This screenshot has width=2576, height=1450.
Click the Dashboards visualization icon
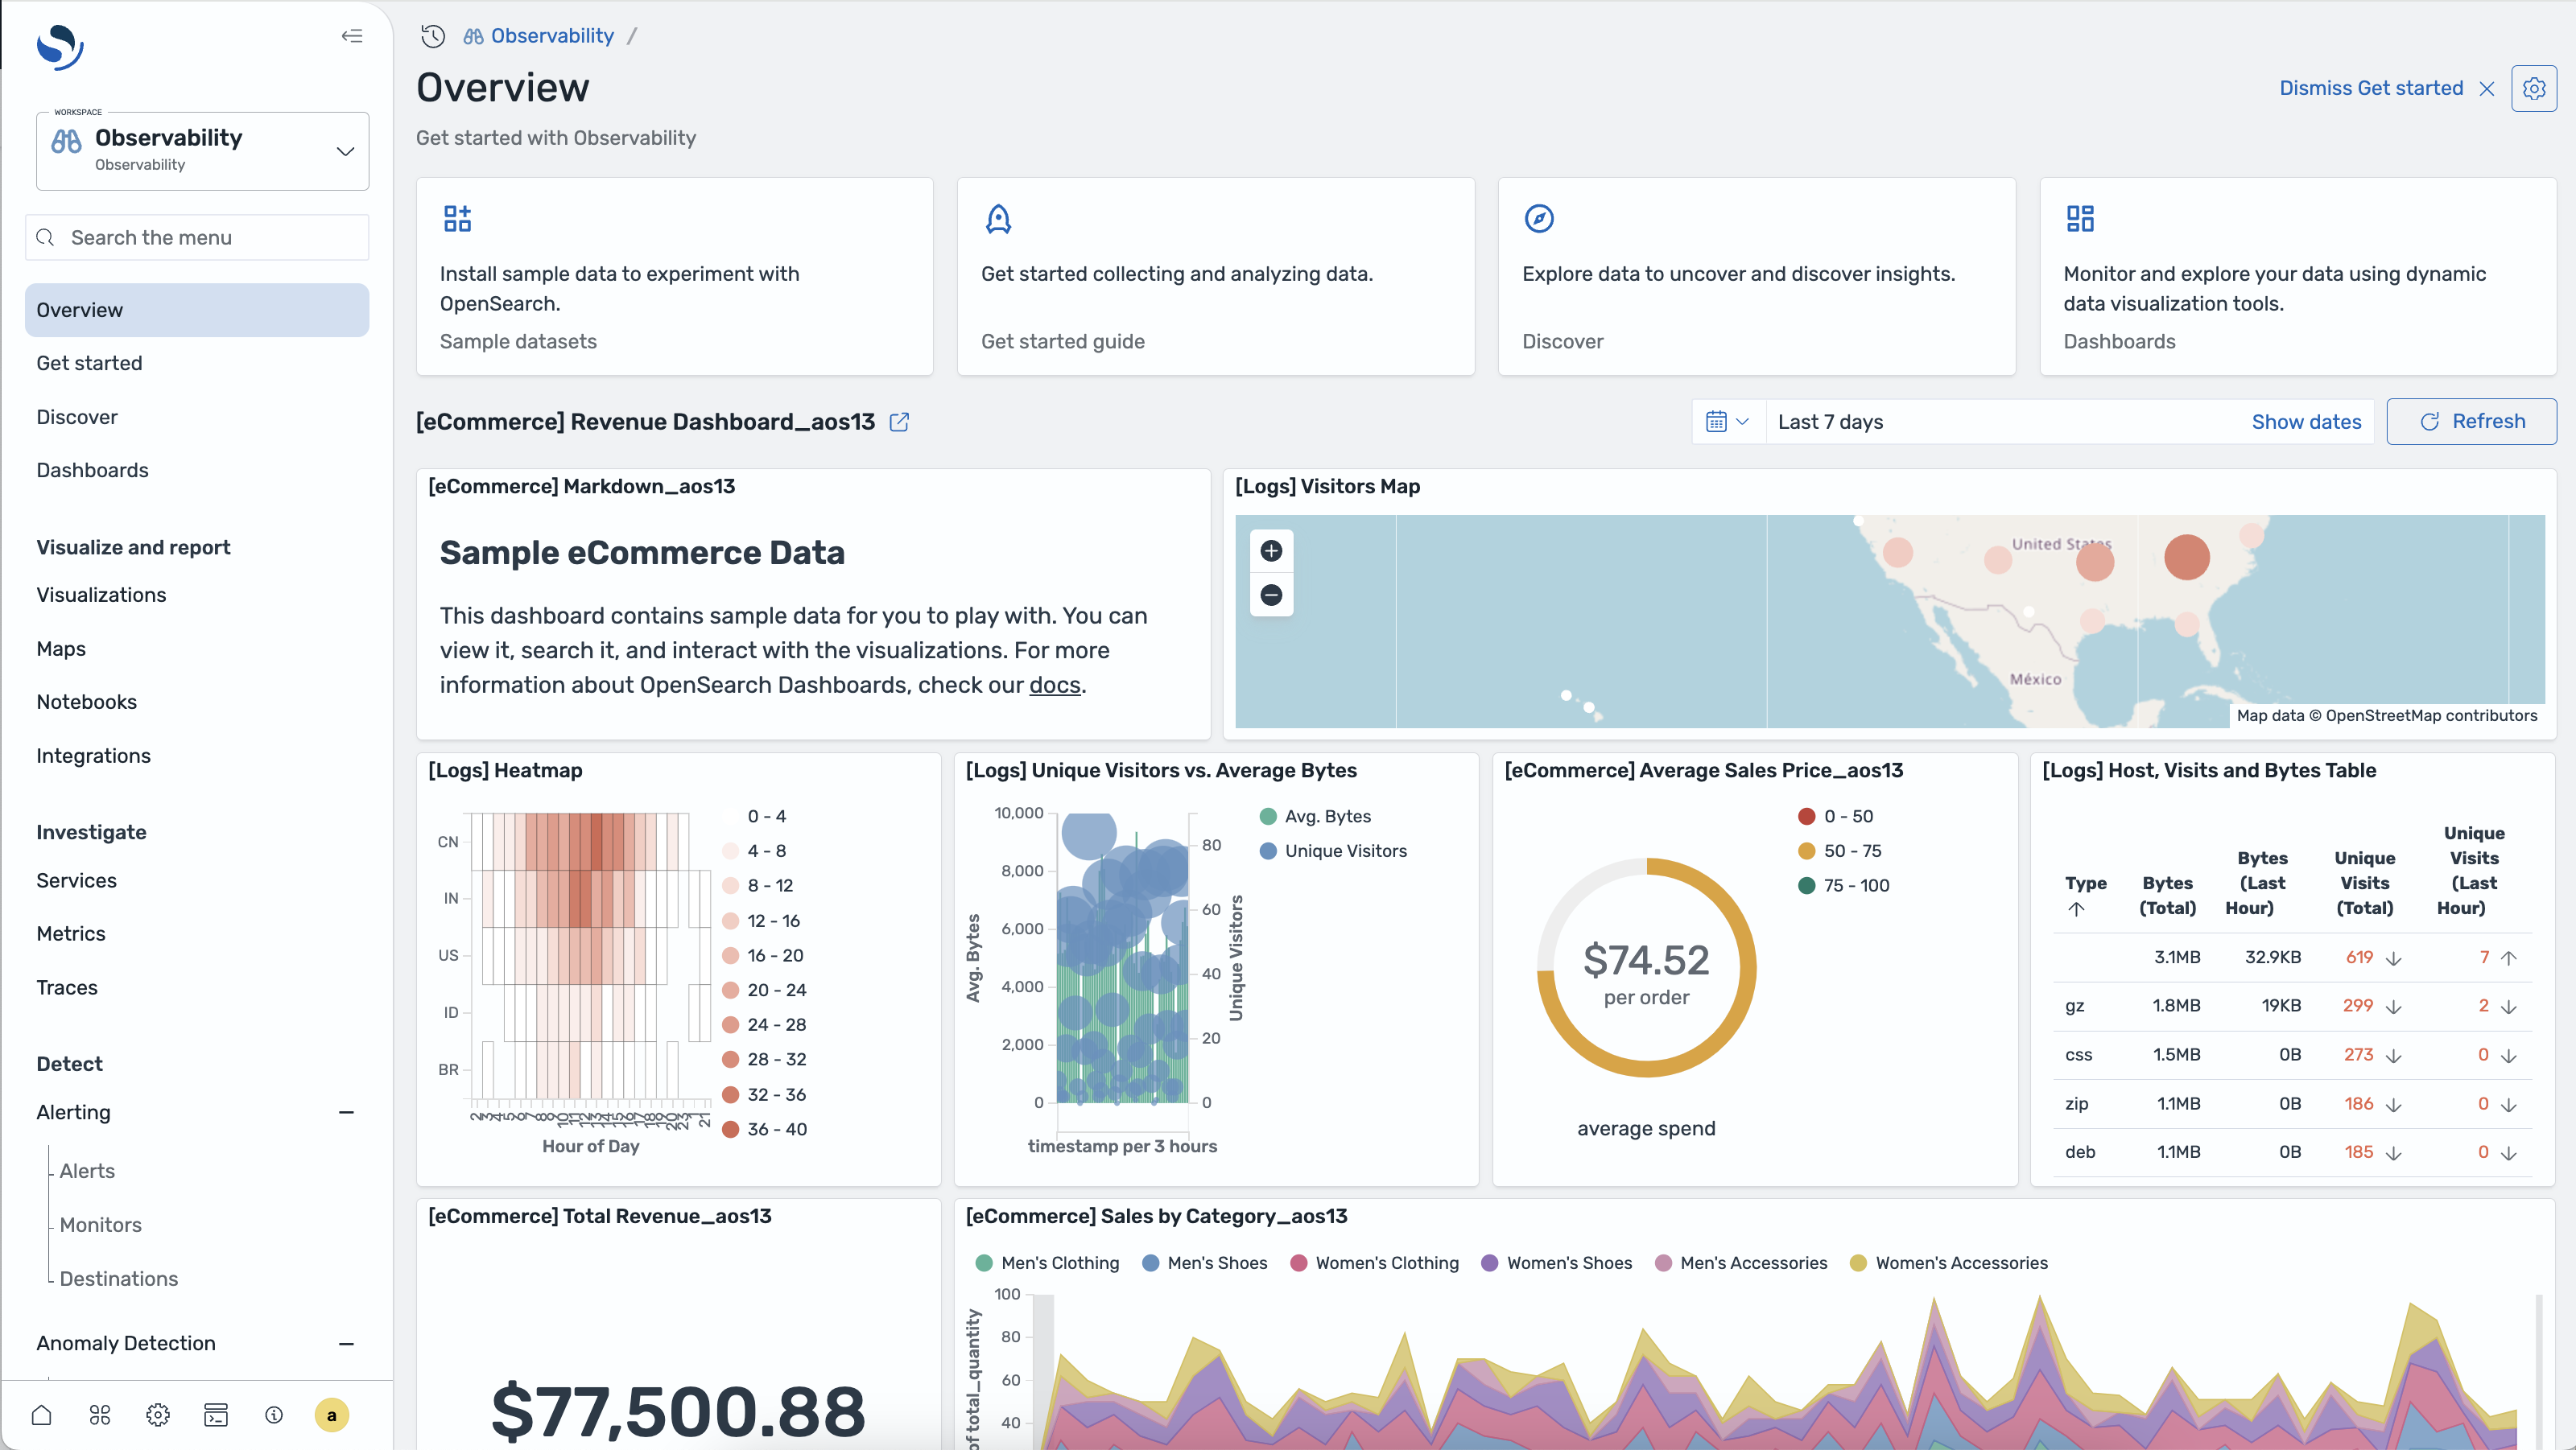2081,217
